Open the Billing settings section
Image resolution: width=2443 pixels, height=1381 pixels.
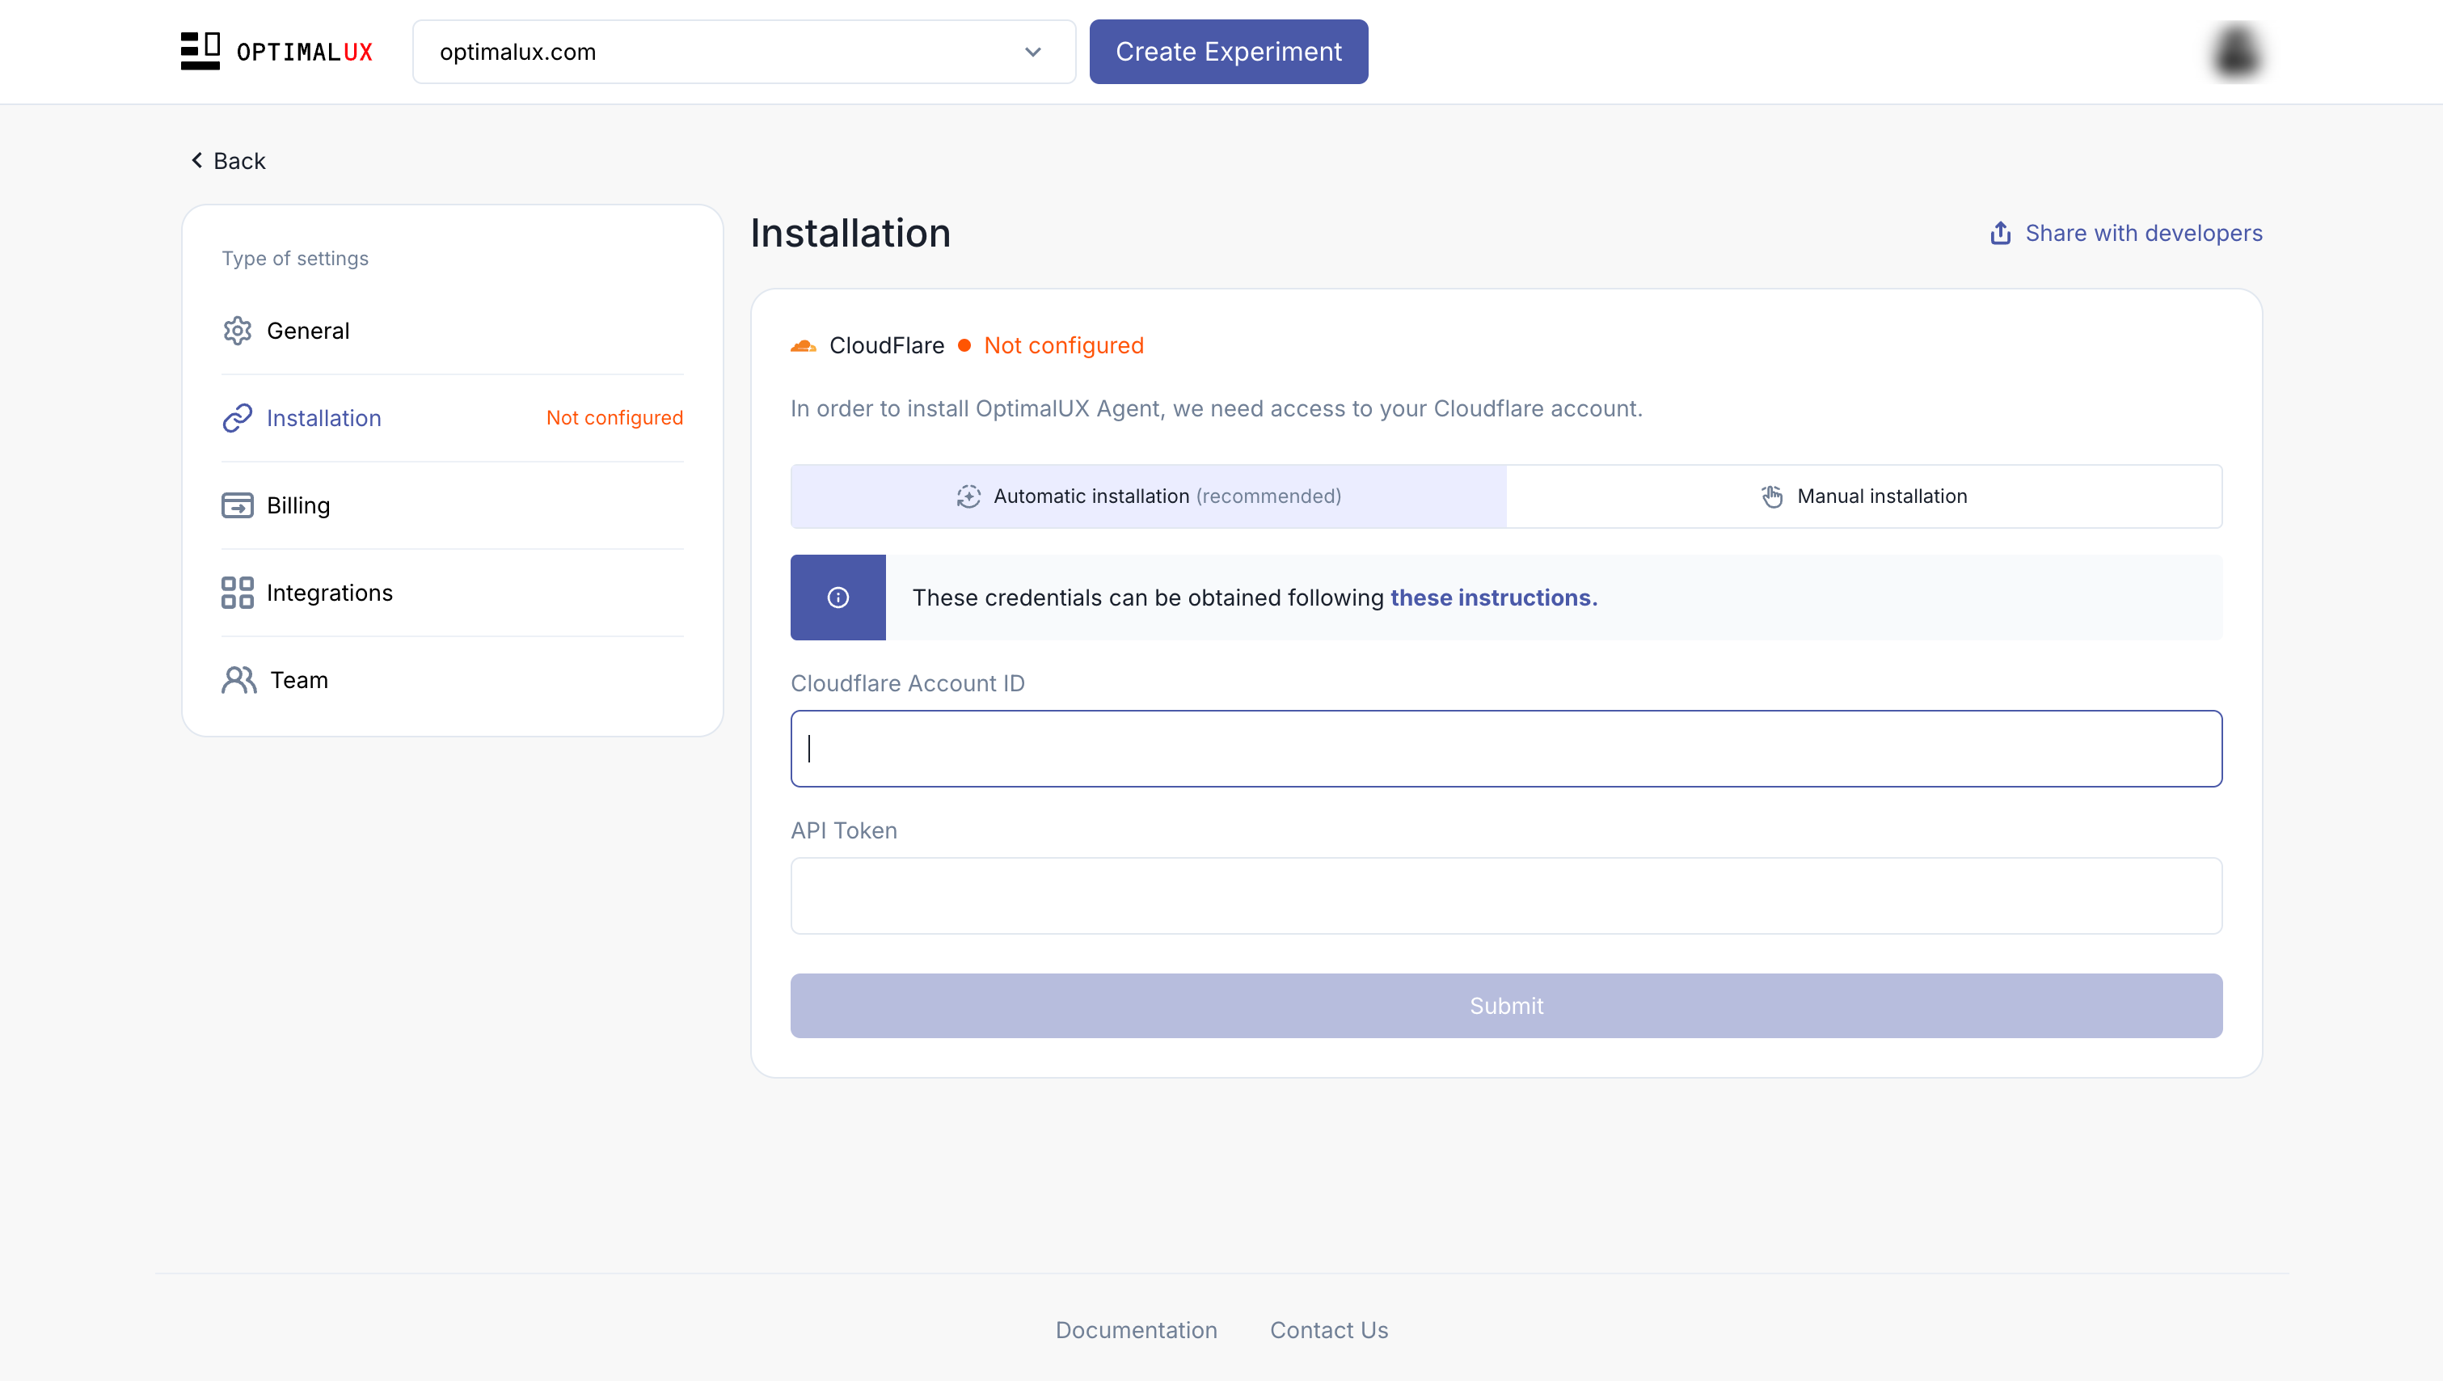click(x=297, y=505)
